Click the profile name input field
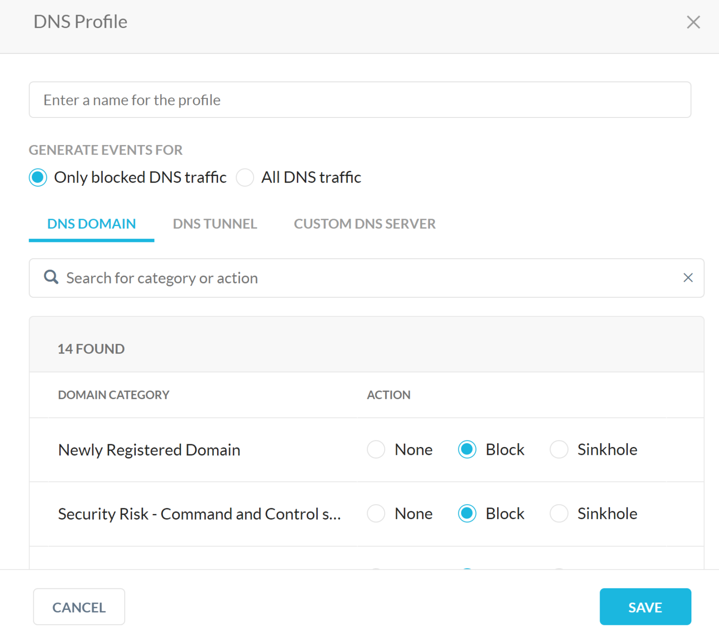 [359, 99]
